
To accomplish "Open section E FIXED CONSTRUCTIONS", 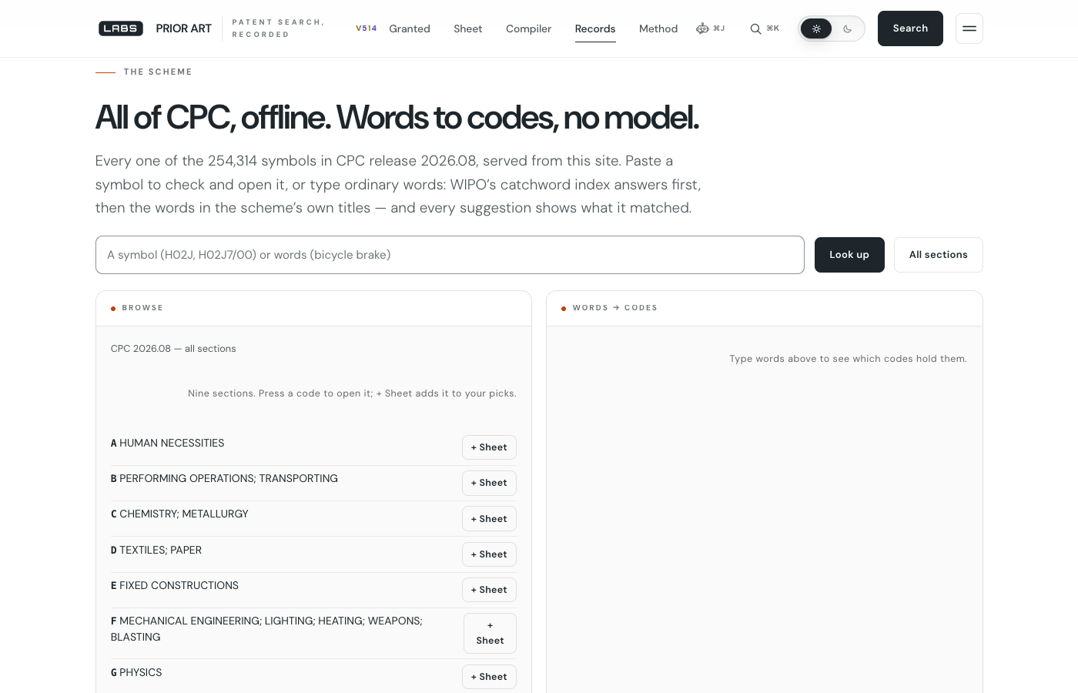I will pos(175,585).
